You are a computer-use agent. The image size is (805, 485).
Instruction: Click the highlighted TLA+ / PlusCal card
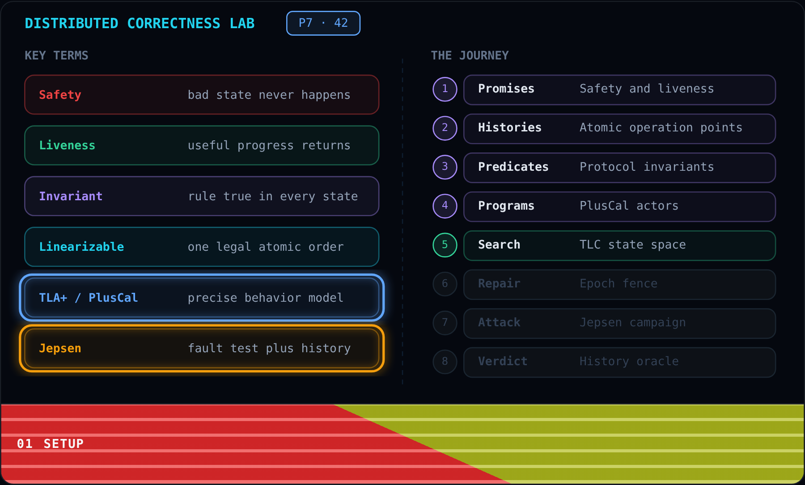(x=202, y=298)
